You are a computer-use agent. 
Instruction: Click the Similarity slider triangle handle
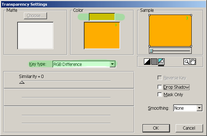tap(22, 83)
